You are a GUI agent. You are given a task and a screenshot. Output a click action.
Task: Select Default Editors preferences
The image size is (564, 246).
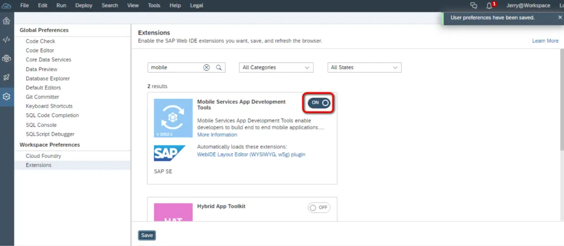coord(43,88)
